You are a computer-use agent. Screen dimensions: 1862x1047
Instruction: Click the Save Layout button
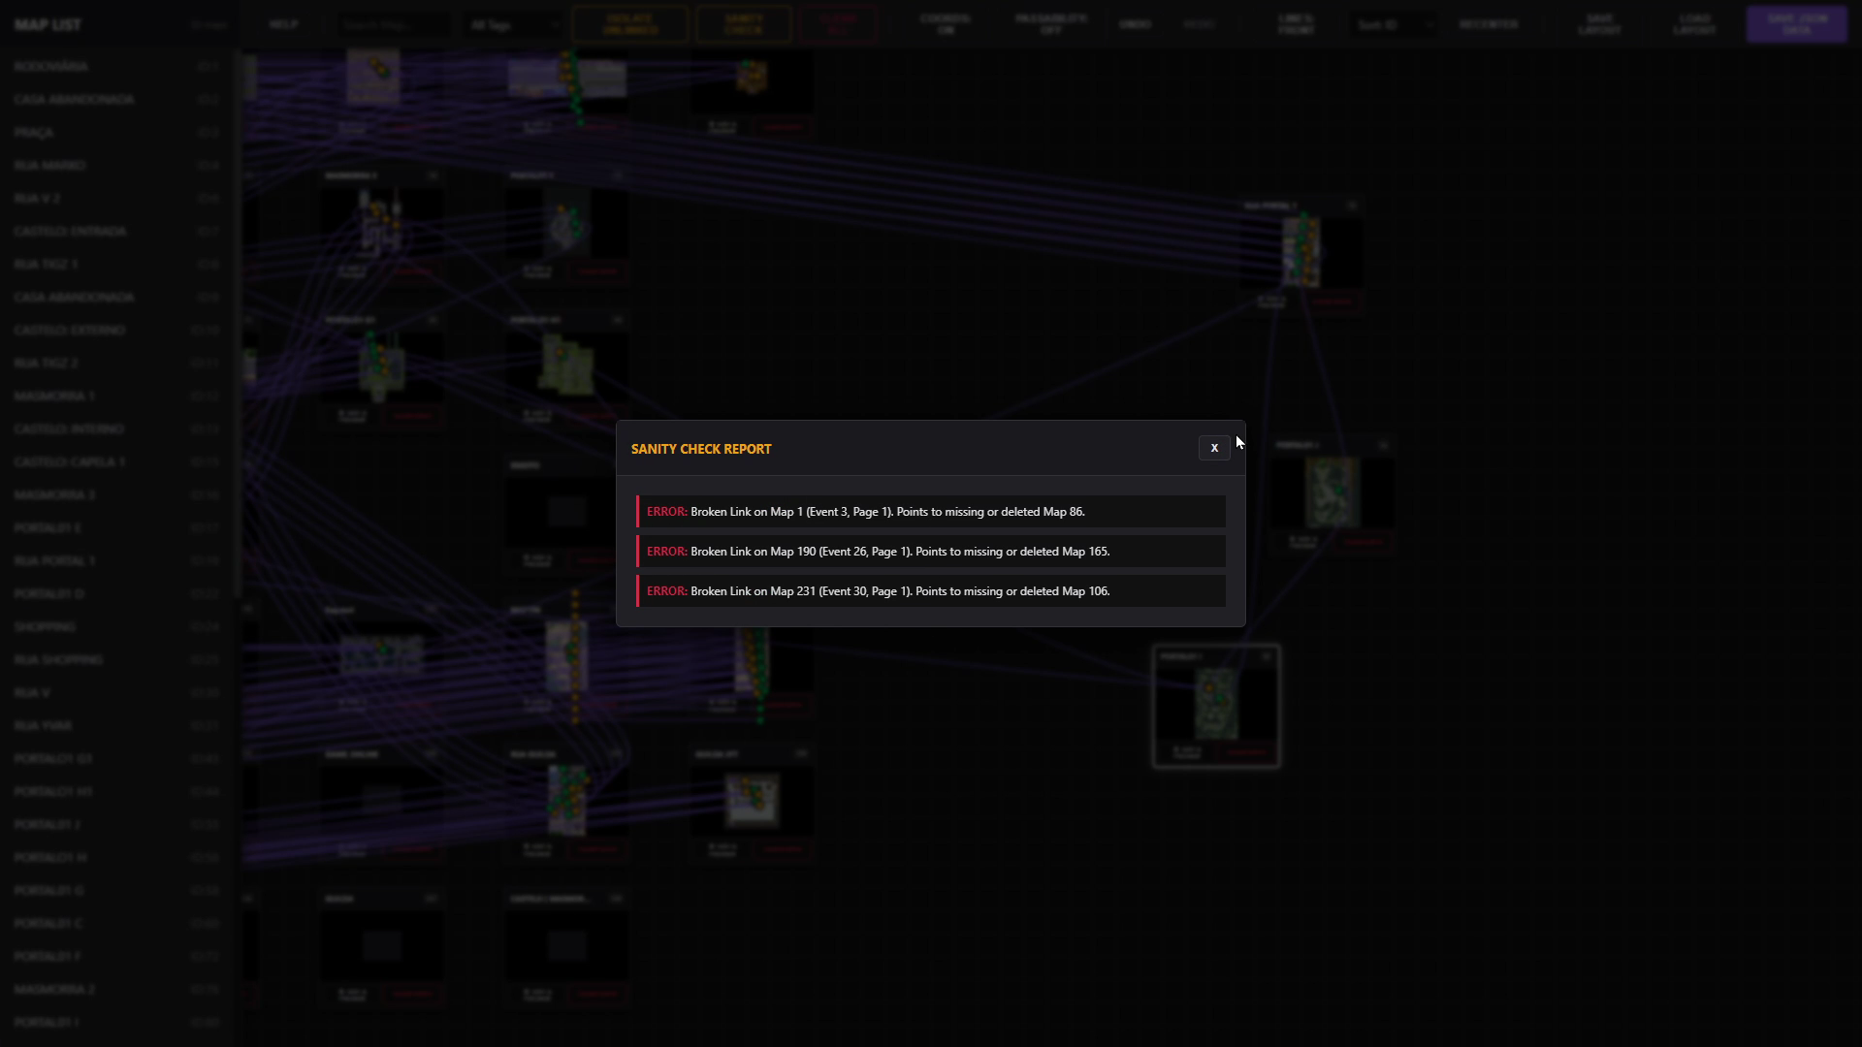pos(1599,24)
